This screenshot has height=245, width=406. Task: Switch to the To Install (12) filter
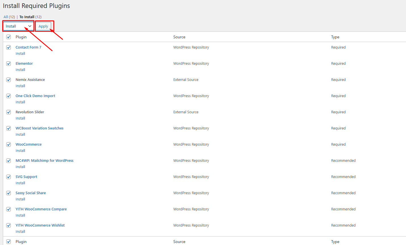tap(30, 17)
